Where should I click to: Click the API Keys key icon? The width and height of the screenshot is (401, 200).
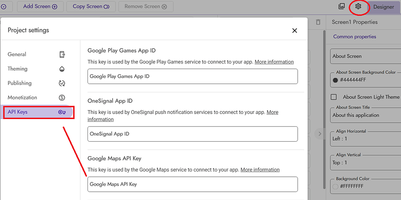tap(62, 112)
